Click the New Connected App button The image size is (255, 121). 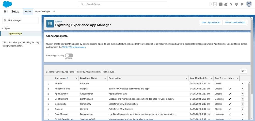(235, 22)
